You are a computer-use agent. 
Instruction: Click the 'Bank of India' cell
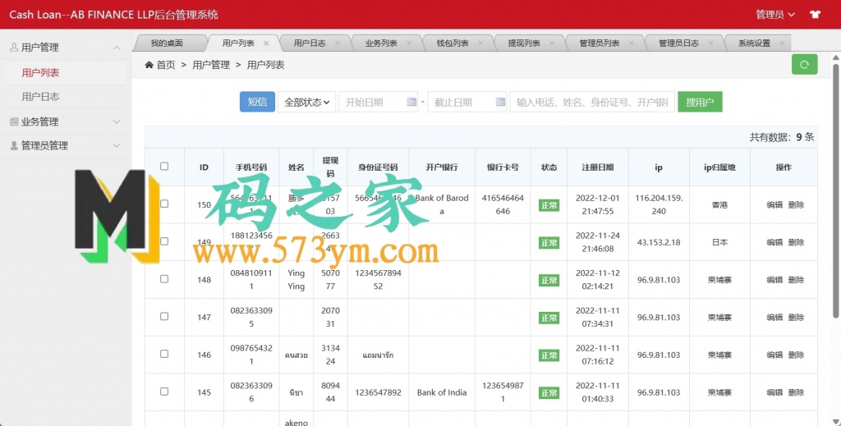coord(441,392)
